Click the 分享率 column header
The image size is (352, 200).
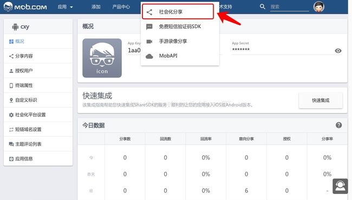pyautogui.click(x=327, y=139)
